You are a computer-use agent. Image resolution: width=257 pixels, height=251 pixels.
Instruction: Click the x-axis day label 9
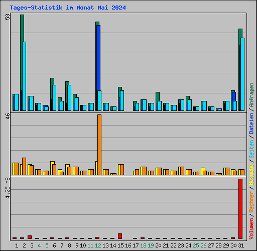77,245
